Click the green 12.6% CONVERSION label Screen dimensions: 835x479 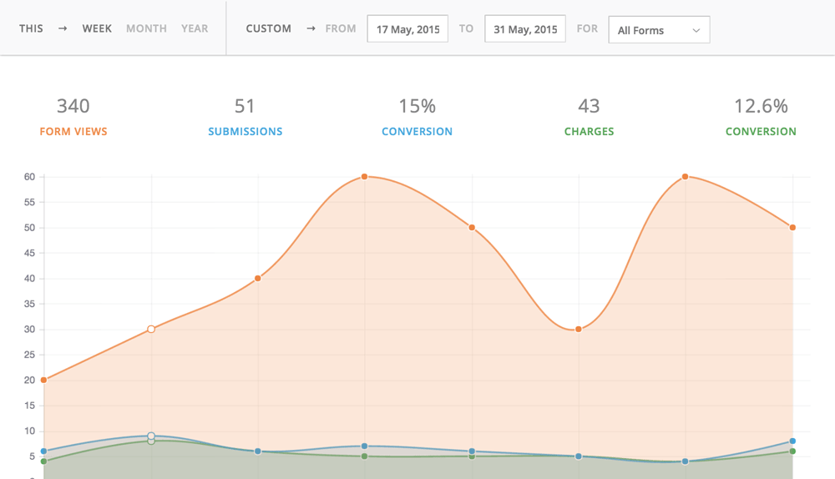[x=761, y=131]
